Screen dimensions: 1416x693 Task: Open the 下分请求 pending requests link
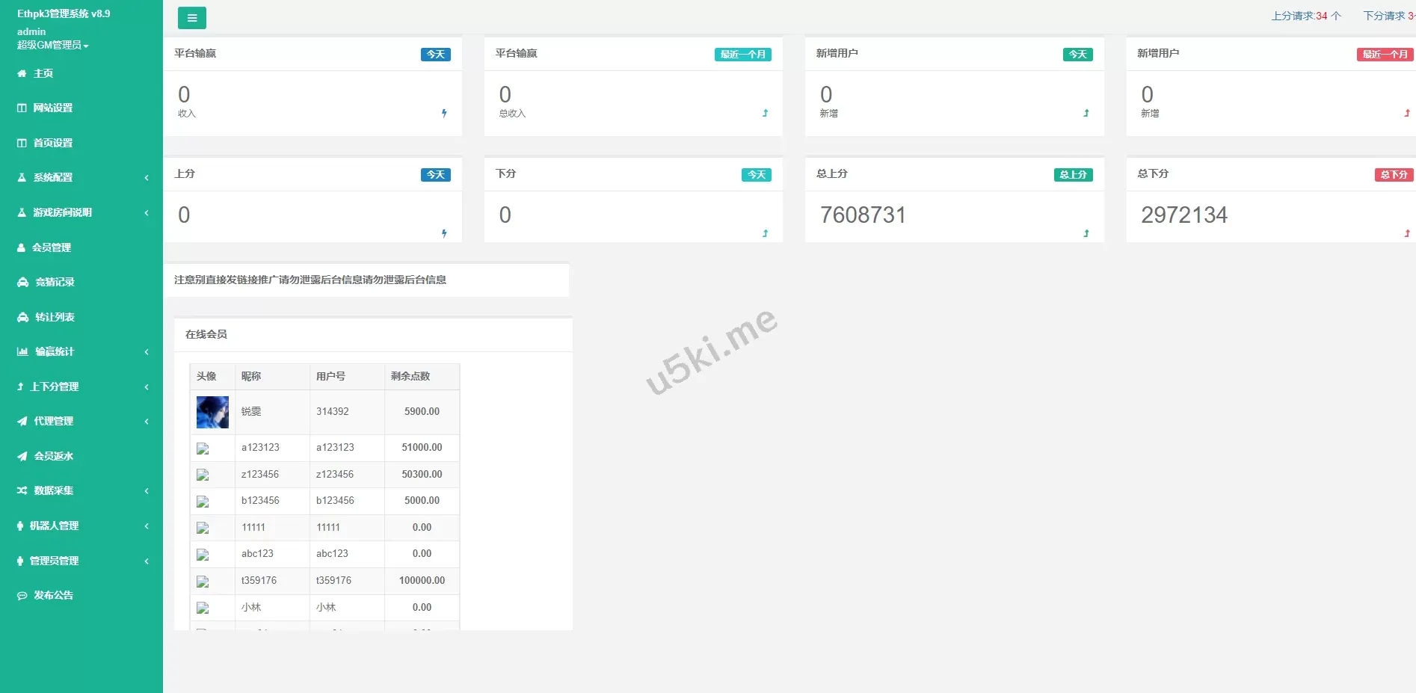(1388, 16)
